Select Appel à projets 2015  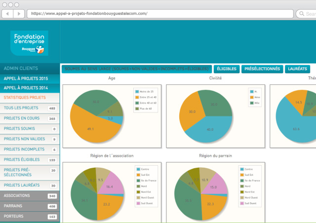pos(30,78)
